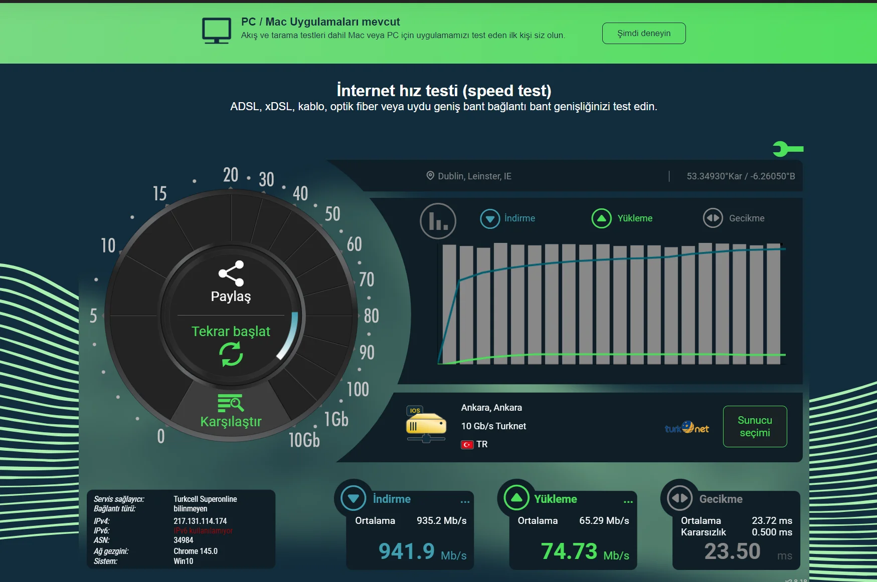Click the 941.9 Mb/s download result
The height and width of the screenshot is (582, 877).
423,551
